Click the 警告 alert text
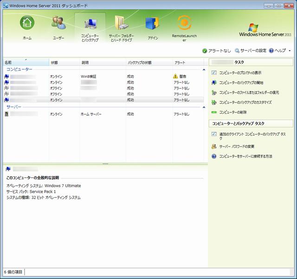Viewport: 297px width, 279px height. click(182, 77)
